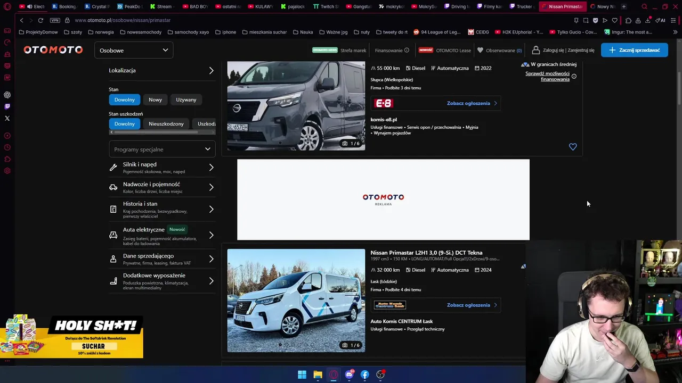Expand the Dodatkowe wyposażenie filter

point(161,281)
